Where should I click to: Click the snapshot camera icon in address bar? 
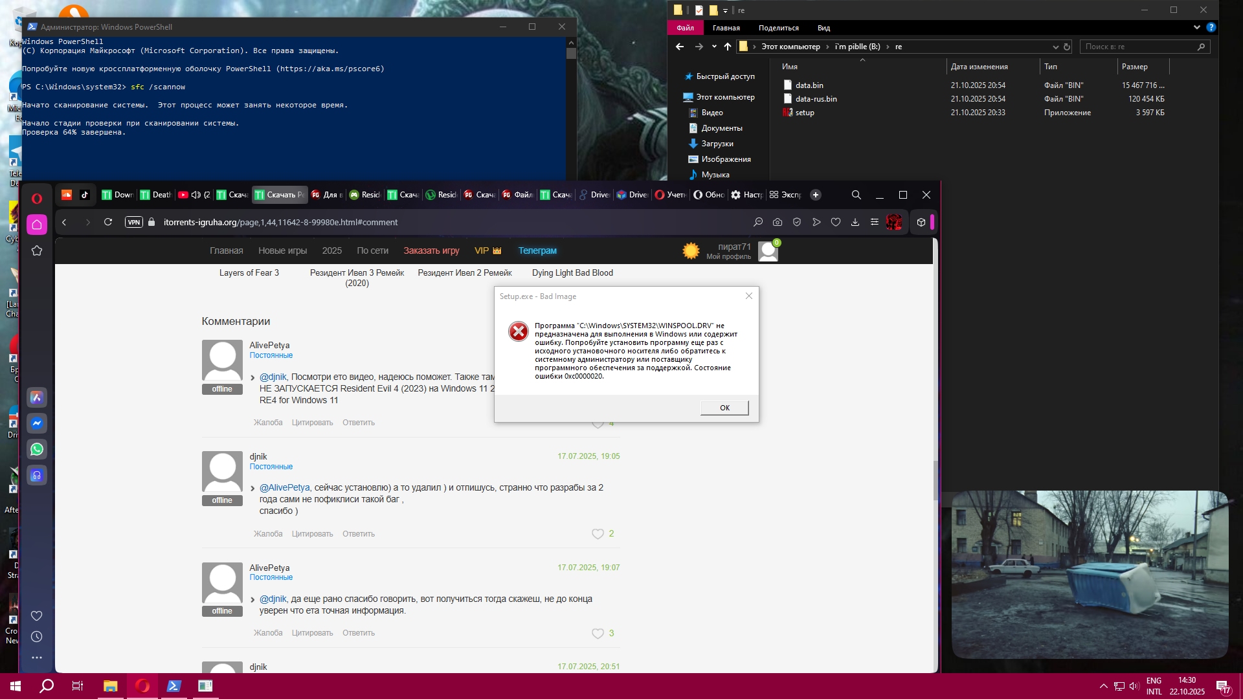point(778,222)
